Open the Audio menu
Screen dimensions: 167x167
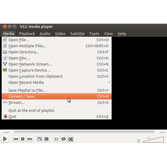point(45,34)
